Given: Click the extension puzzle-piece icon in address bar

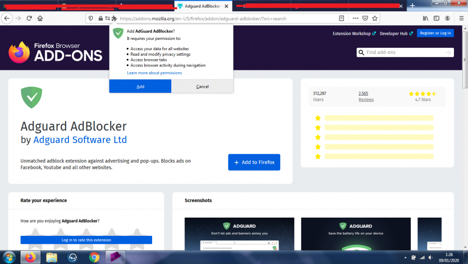Looking at the screenshot, I should pyautogui.click(x=114, y=19).
